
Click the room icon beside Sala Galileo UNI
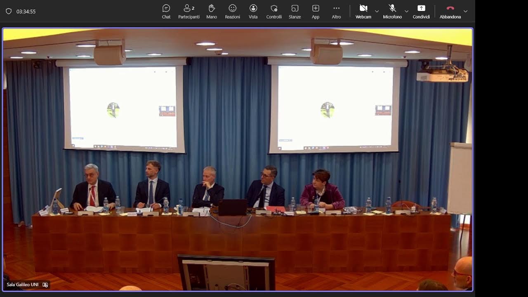tap(45, 285)
